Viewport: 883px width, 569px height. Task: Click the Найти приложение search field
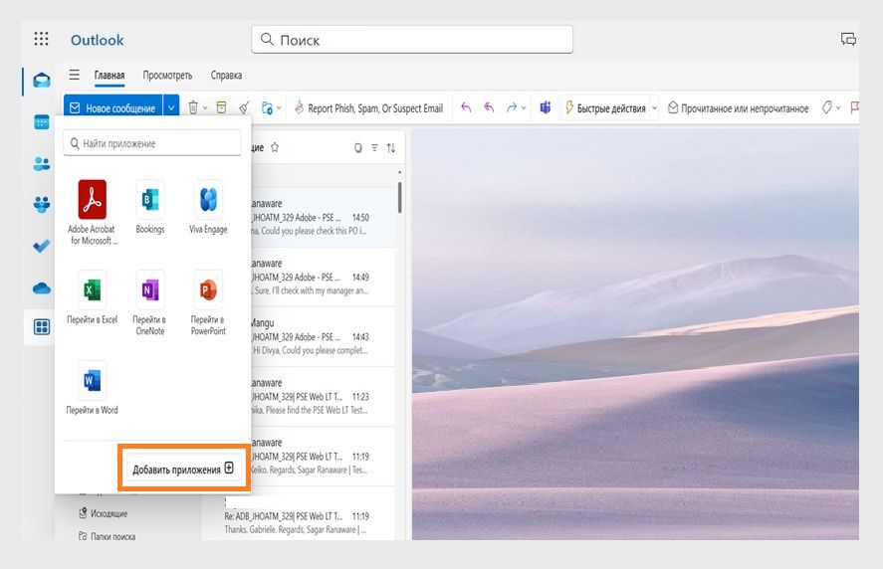pos(152,143)
